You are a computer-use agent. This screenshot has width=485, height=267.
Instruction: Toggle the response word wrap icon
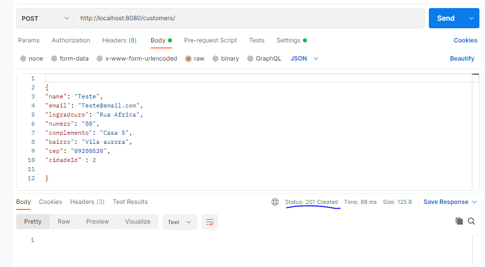[210, 222]
